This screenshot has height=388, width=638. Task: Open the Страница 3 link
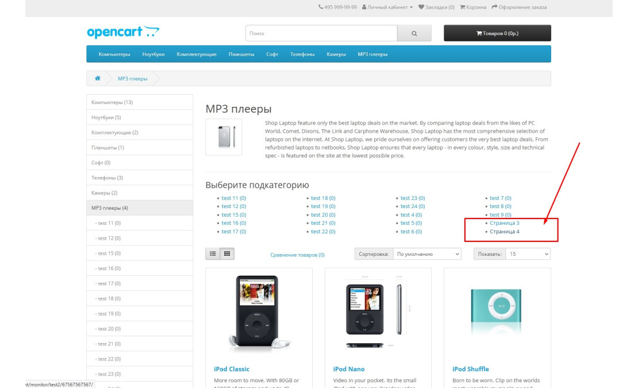click(x=505, y=223)
